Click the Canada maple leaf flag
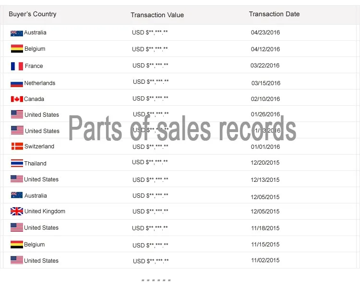360x290 pixels. point(17,99)
